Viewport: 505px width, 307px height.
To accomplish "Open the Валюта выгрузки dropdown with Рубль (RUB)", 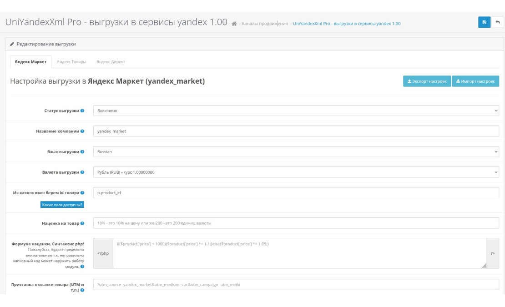I will 296,172.
